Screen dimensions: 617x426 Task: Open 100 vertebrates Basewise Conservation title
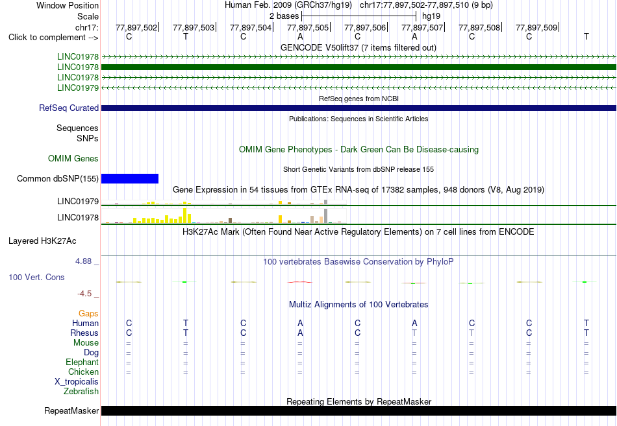point(359,262)
